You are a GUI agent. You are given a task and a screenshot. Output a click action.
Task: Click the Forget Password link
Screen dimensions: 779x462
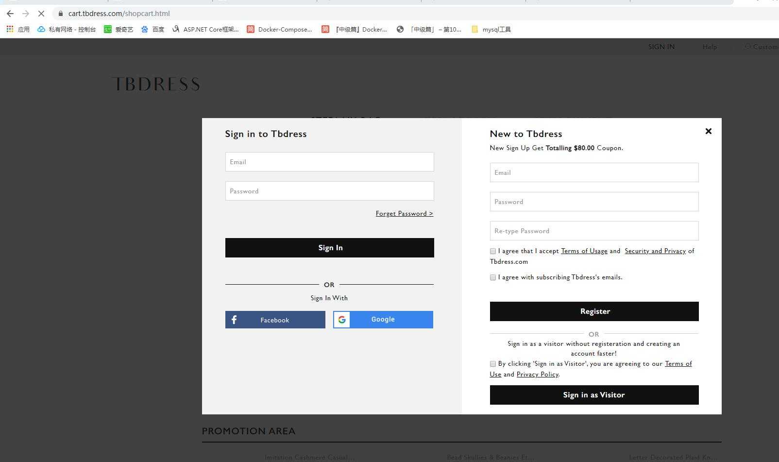404,213
